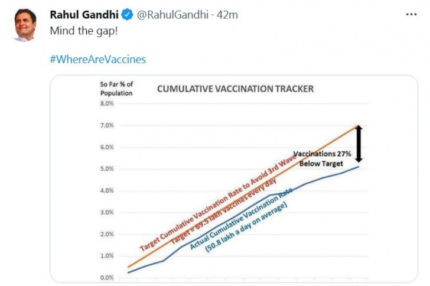Open the Rahul Gandhi display name link

[84, 15]
